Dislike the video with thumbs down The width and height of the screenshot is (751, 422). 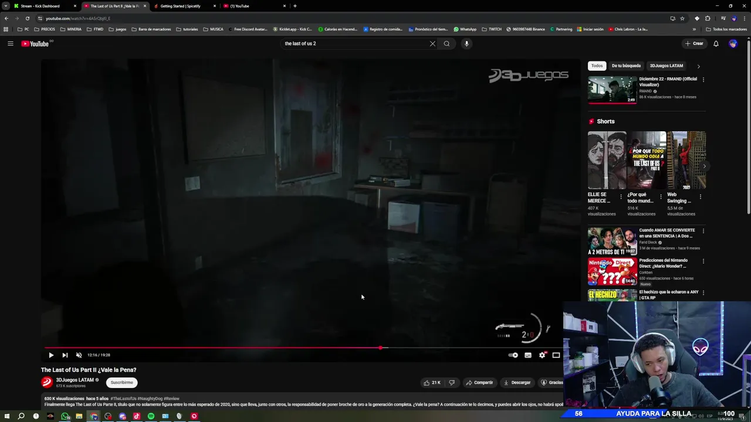click(452, 383)
